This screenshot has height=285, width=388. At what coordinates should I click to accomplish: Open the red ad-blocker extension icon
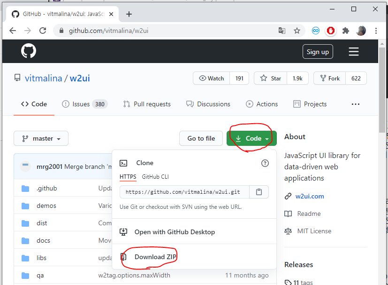tap(331, 31)
